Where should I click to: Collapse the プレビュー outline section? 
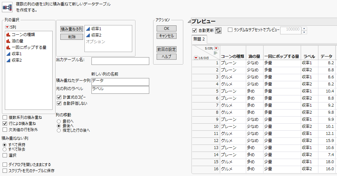coord(189,22)
